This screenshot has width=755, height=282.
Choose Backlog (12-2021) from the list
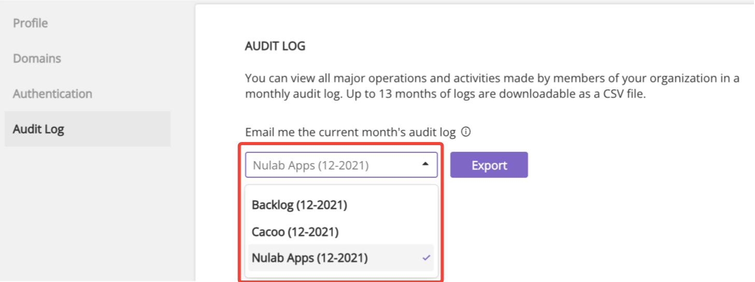341,205
